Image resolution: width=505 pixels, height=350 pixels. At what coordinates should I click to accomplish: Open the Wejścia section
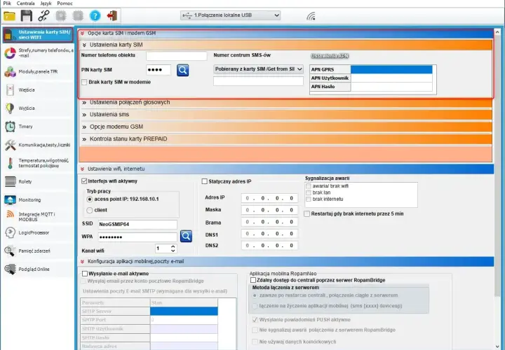[38, 90]
